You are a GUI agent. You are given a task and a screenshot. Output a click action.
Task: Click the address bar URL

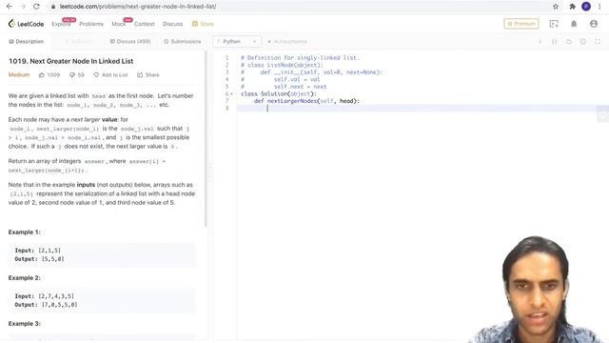137,7
